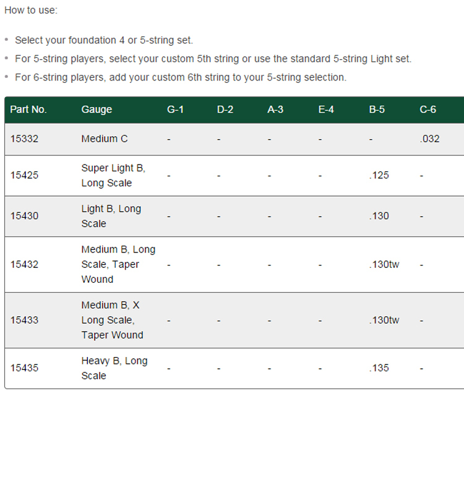Screen dimensions: 464x495
Task: Click the A-3 column header
Action: [x=275, y=110]
